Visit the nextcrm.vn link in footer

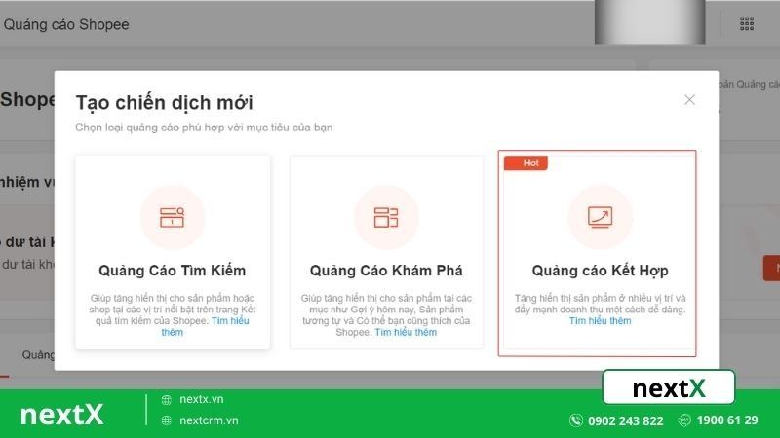tap(209, 420)
